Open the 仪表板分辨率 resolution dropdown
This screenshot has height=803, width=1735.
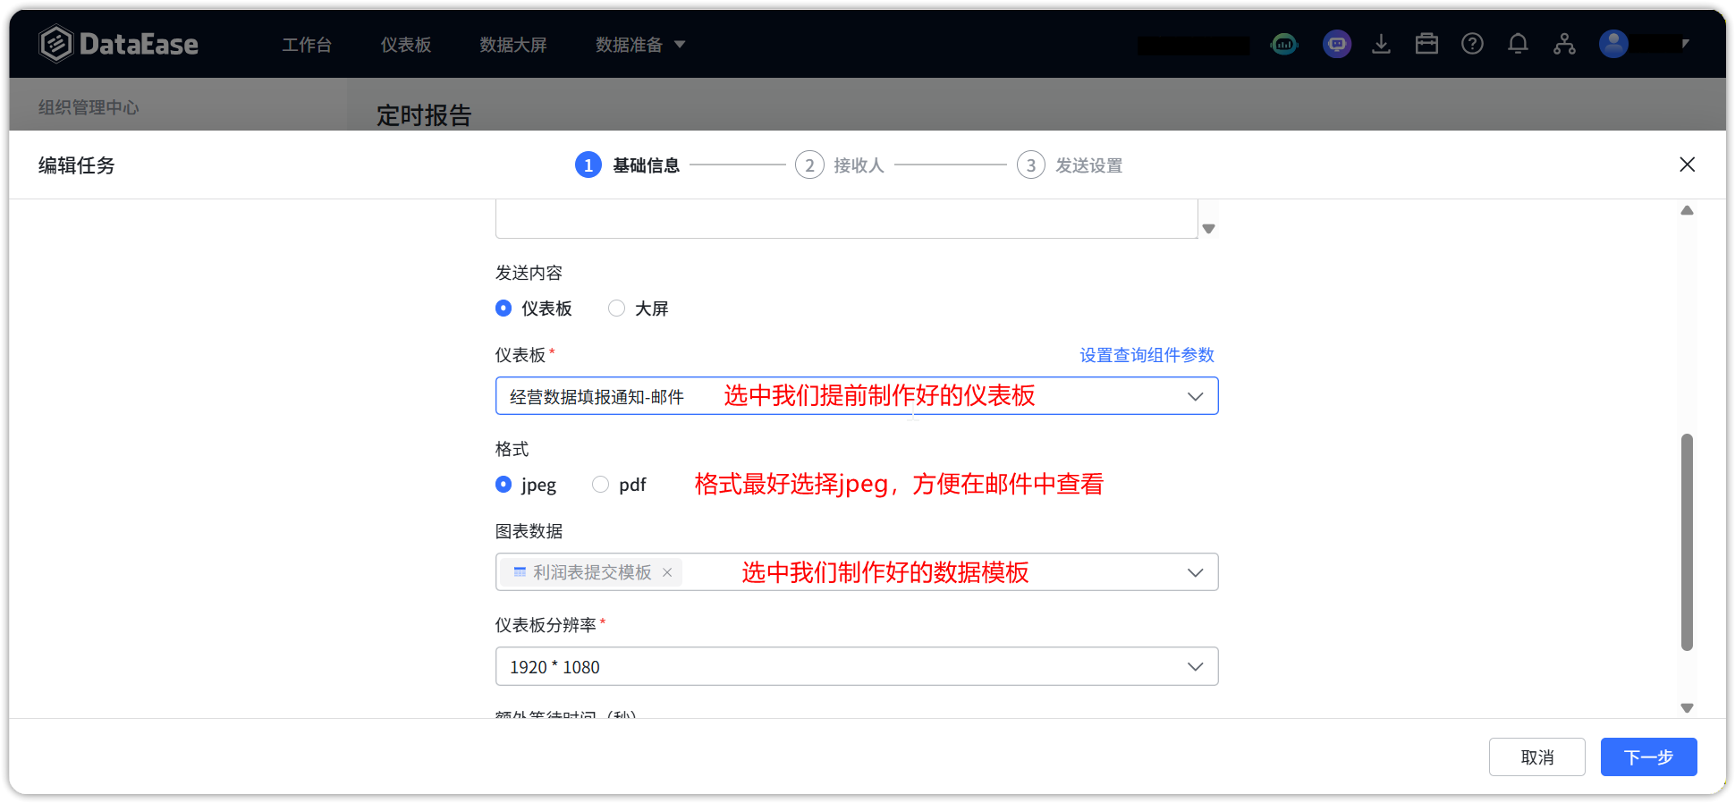(x=1195, y=667)
